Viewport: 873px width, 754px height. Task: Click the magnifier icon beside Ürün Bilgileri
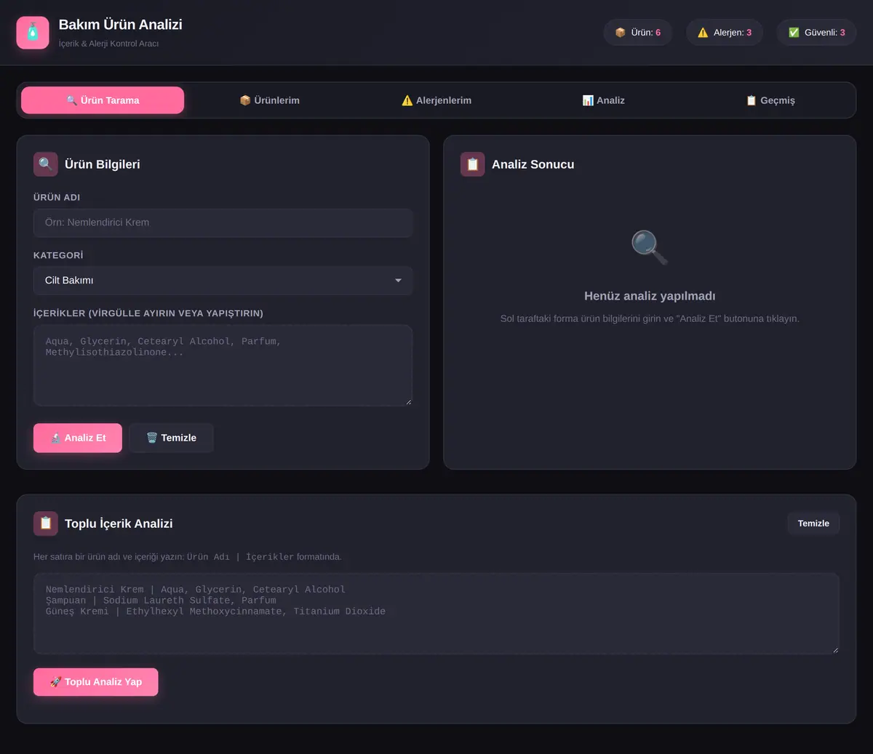pyautogui.click(x=45, y=164)
